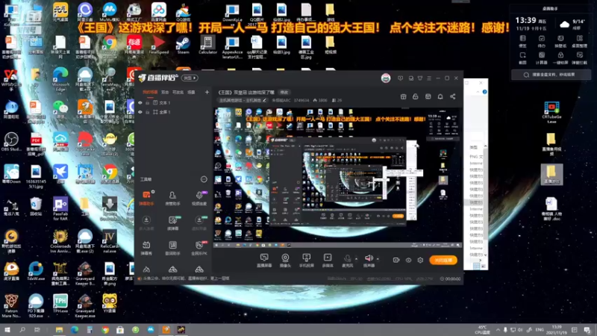Image resolution: width=597 pixels, height=336 pixels.
Task: Add 手机投屏 phone cast source
Action: (x=306, y=260)
